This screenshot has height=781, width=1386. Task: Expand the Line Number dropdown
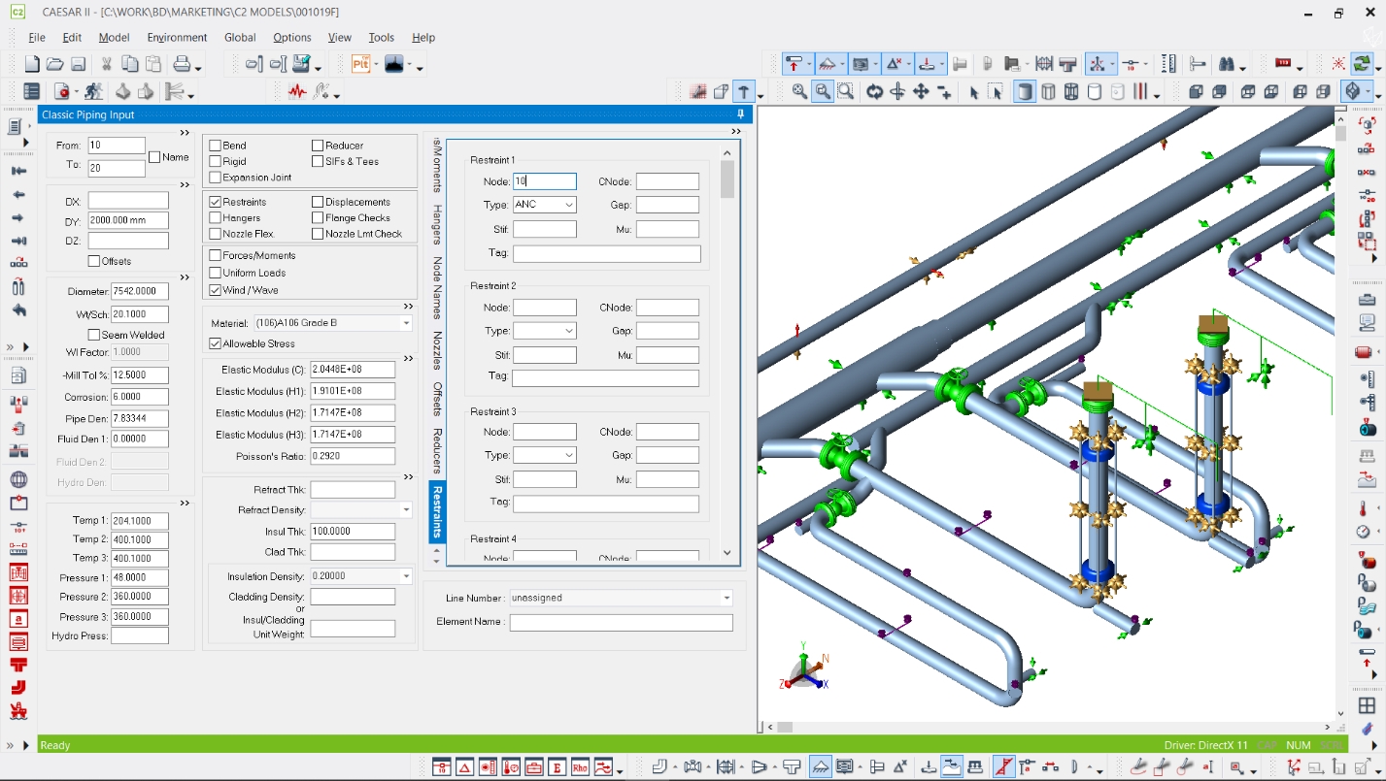pos(726,599)
